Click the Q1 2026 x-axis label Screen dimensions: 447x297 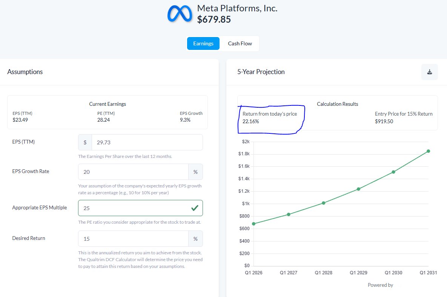254,273
